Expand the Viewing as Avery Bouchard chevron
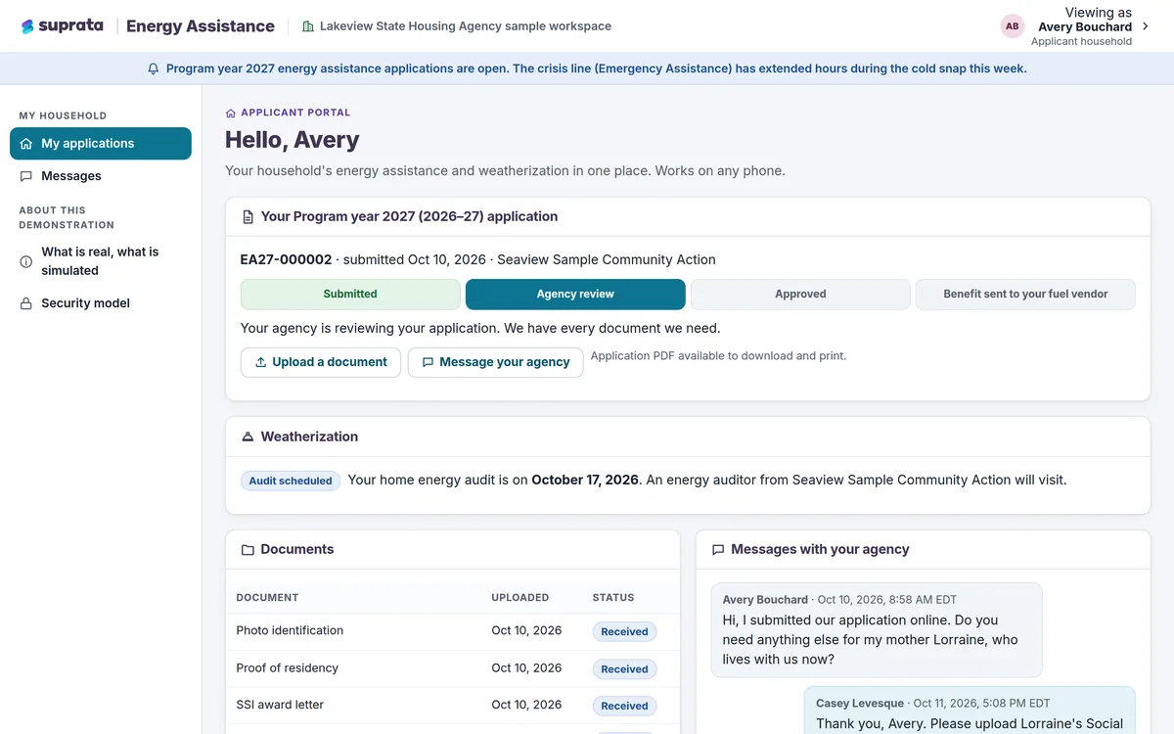Viewport: 1174px width, 734px height. click(x=1146, y=26)
